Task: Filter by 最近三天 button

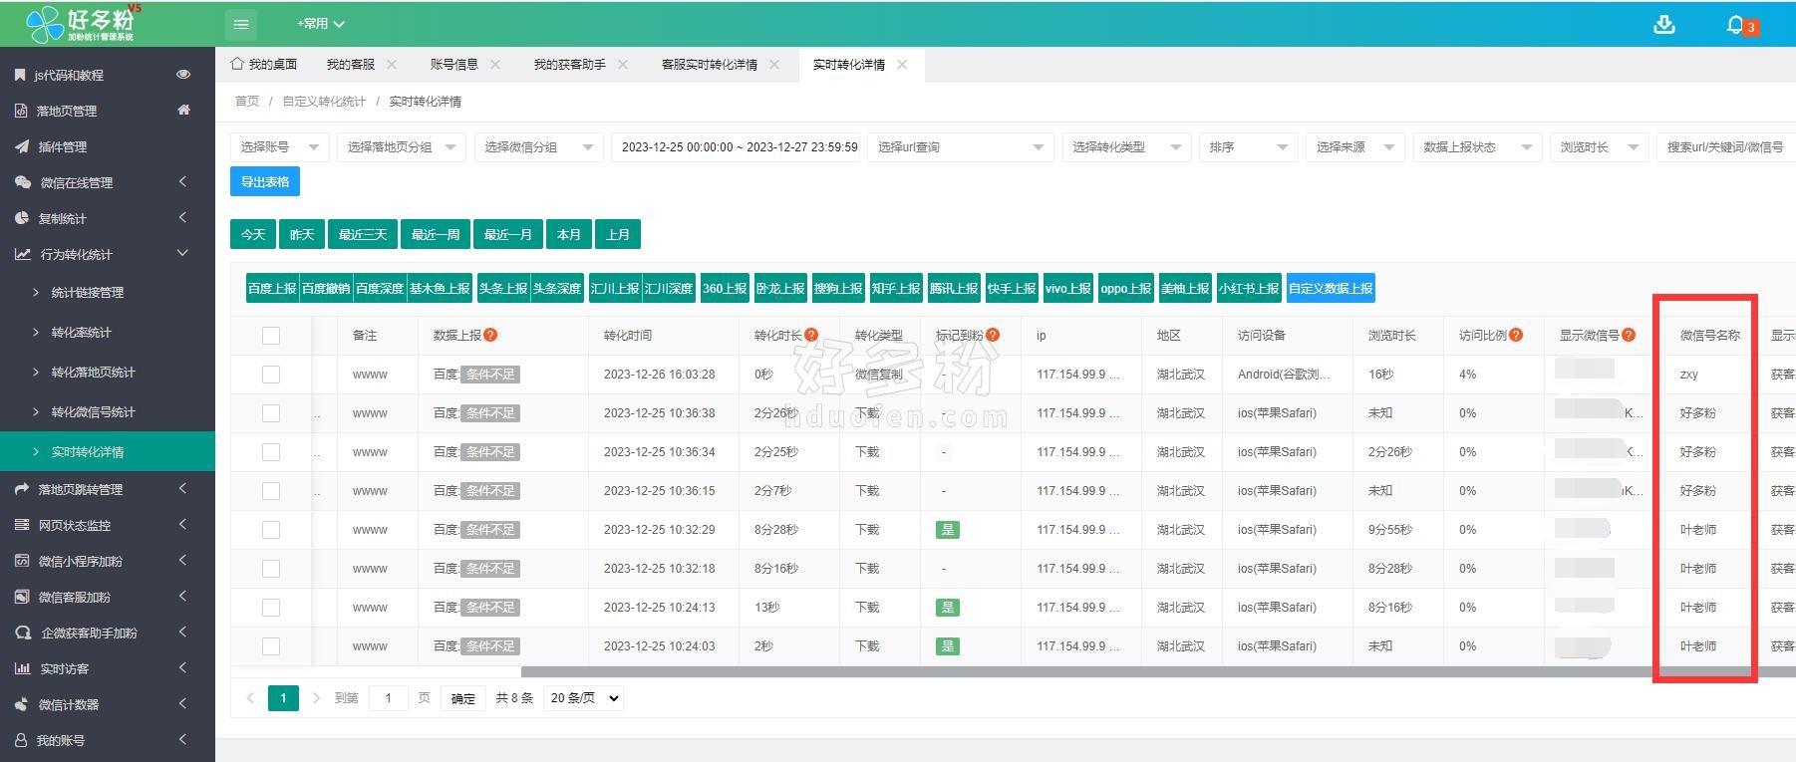Action: click(363, 234)
